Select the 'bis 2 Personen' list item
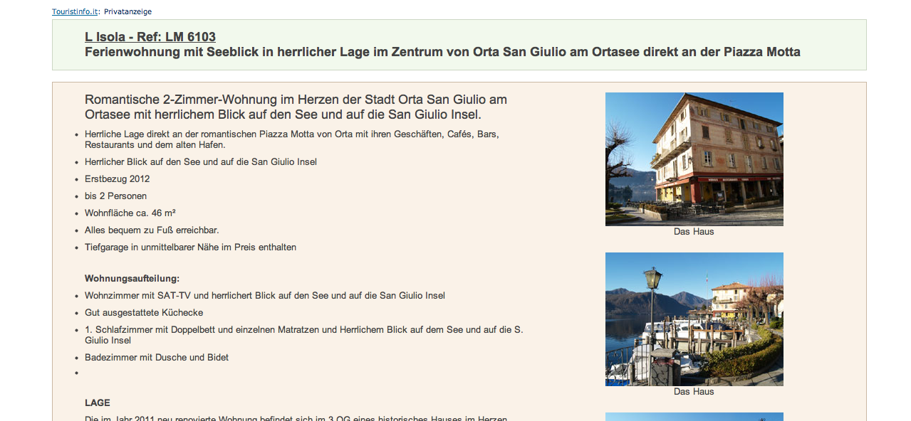Screen dimensions: 911x421 115,196
